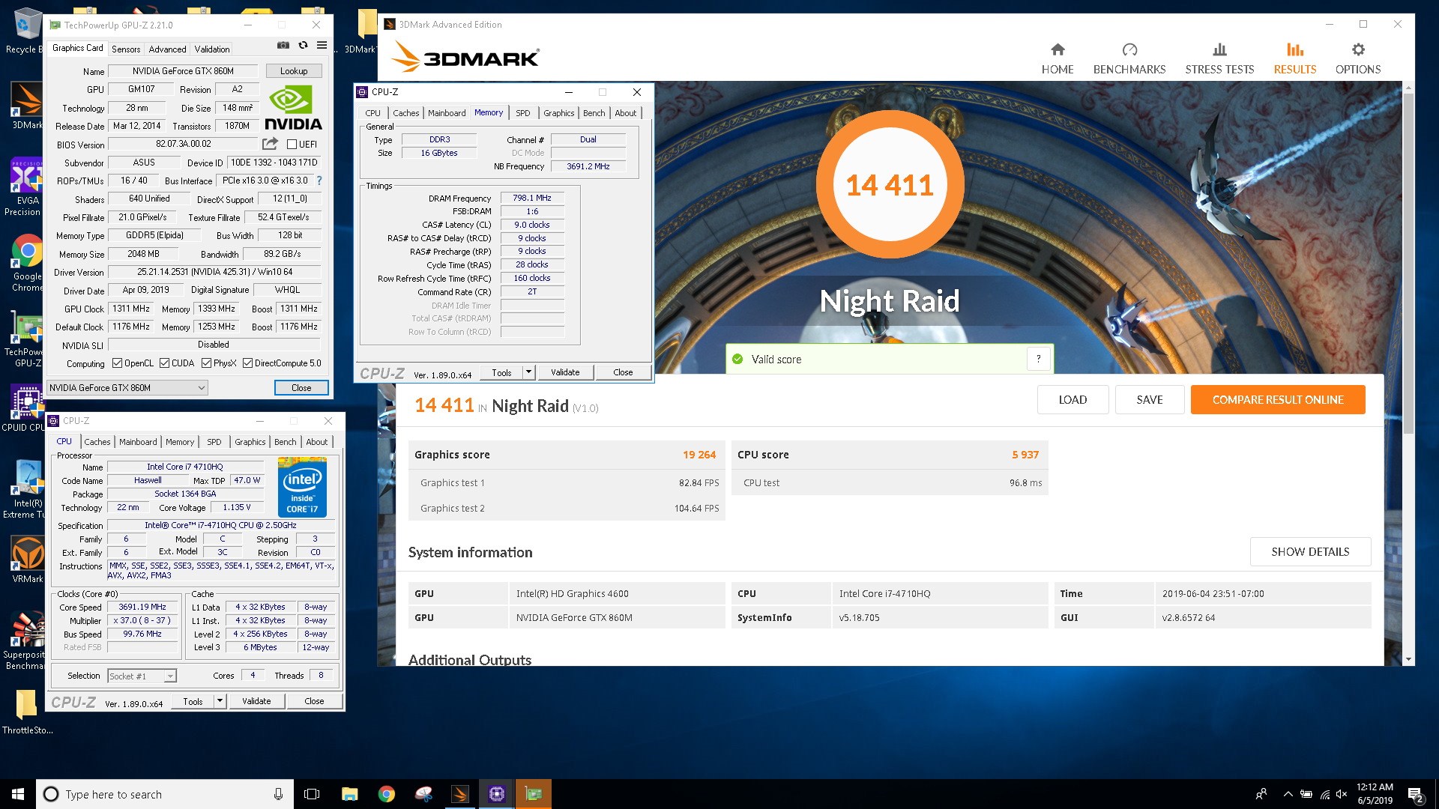Select ThrottleStop folder on desktop
Screen dimensions: 1439x809
pos(27,712)
